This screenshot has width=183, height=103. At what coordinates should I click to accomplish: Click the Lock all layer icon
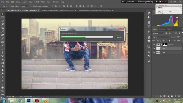170,41
